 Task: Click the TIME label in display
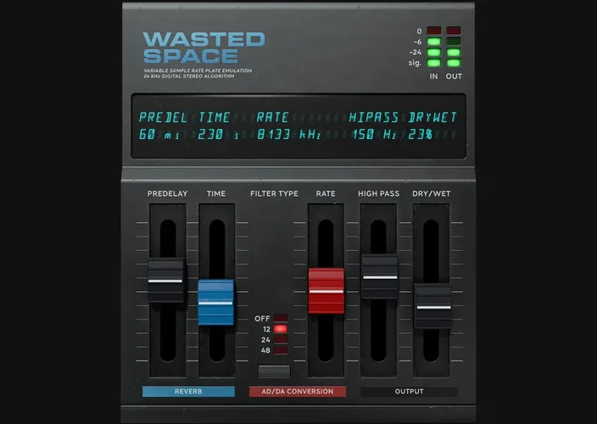(x=215, y=117)
